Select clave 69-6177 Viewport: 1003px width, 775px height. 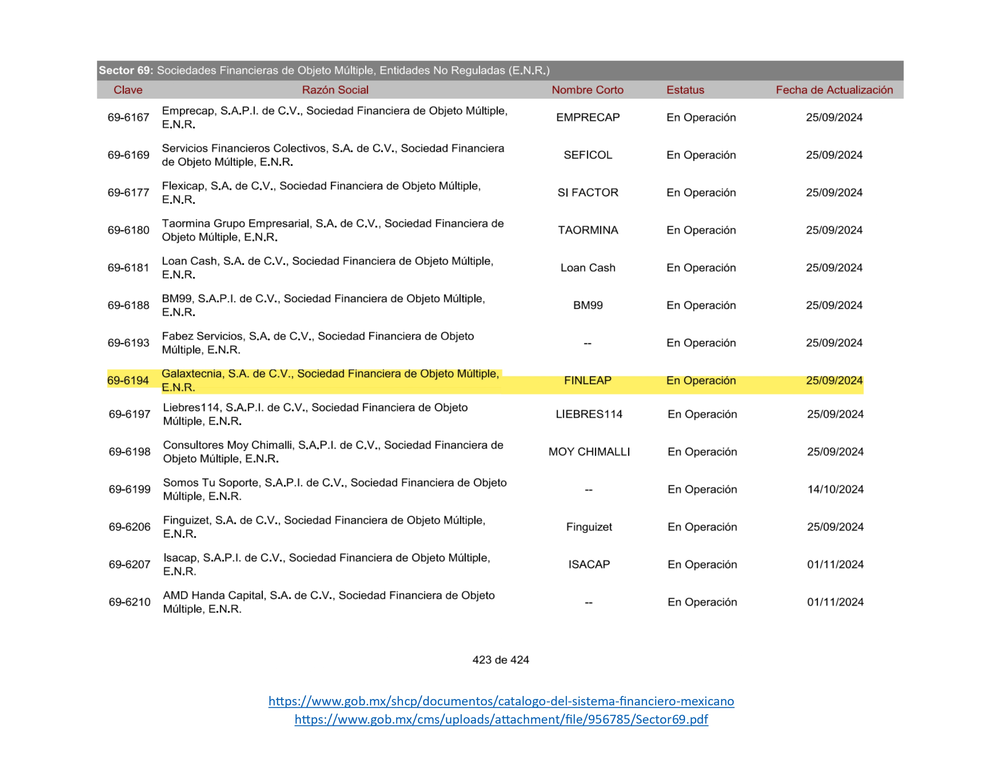[129, 193]
